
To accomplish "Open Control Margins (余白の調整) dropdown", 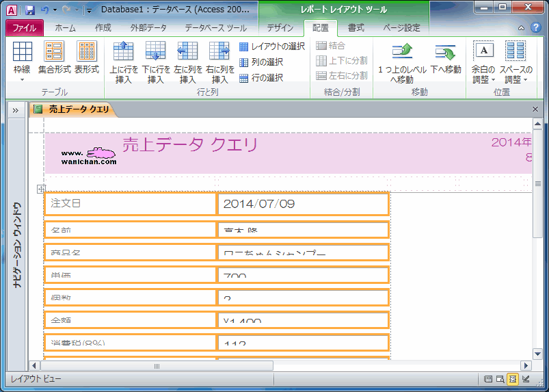I will [x=483, y=62].
